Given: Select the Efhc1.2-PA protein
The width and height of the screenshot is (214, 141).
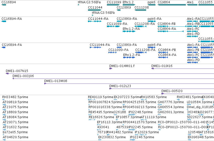Looking at the screenshot, I should pyautogui.click(x=129, y=57).
